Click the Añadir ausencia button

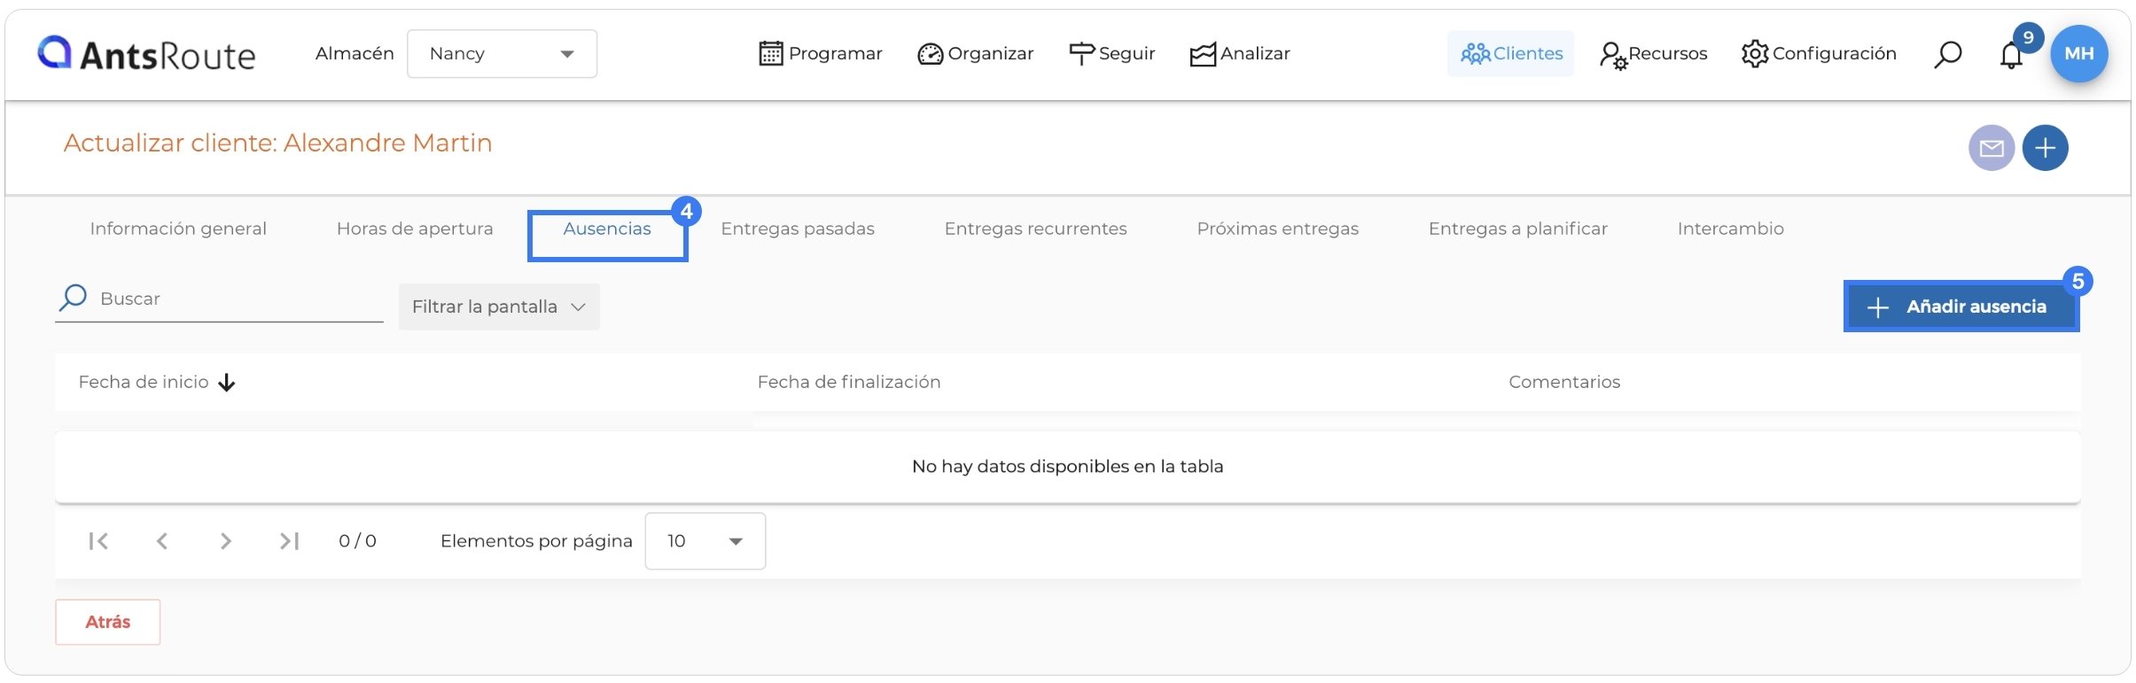[1961, 307]
